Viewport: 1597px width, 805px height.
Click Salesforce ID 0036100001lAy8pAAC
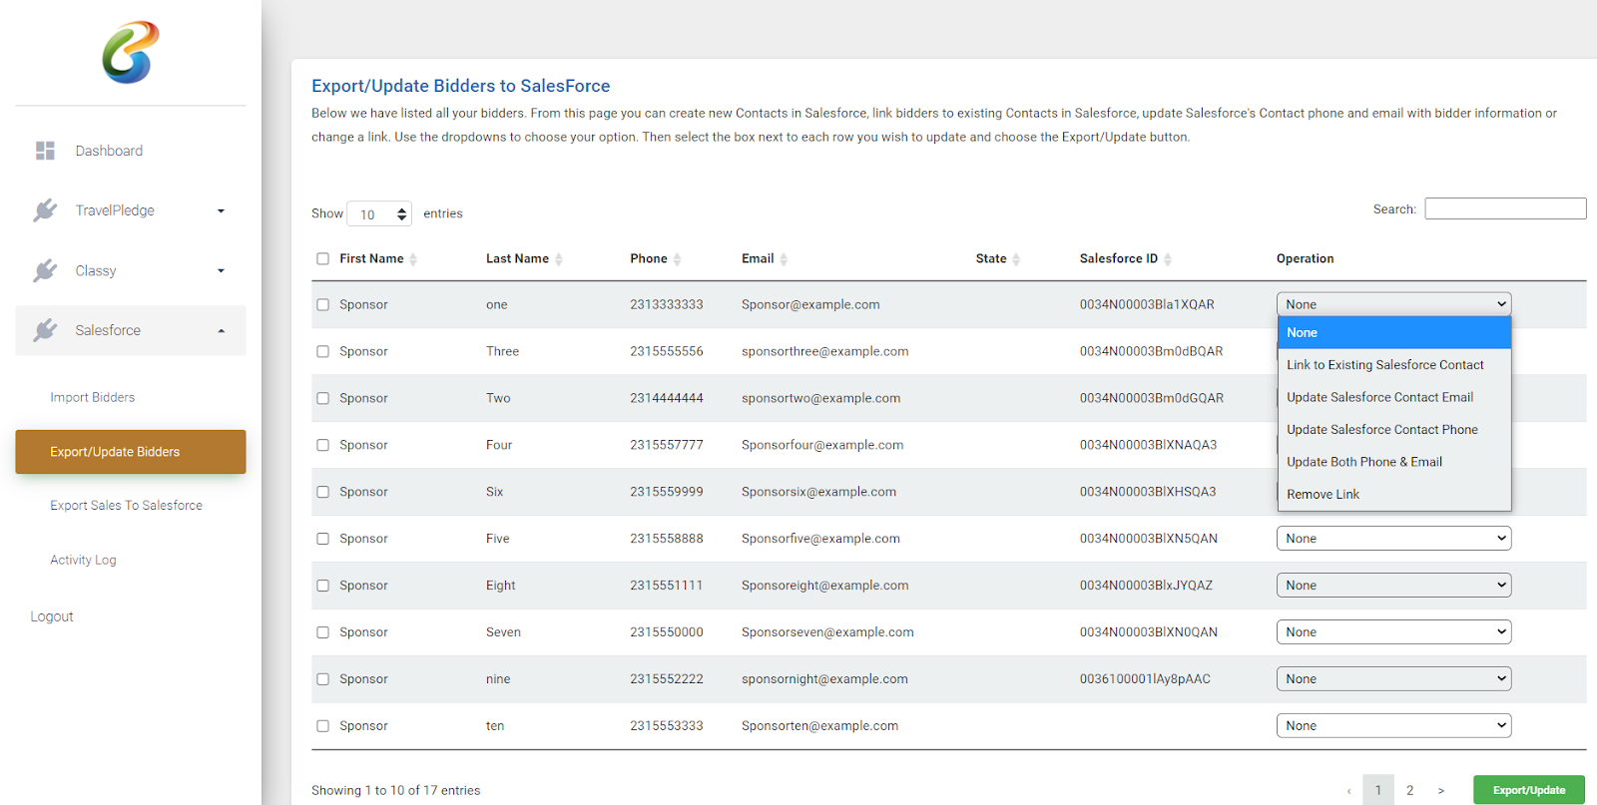tap(1145, 679)
